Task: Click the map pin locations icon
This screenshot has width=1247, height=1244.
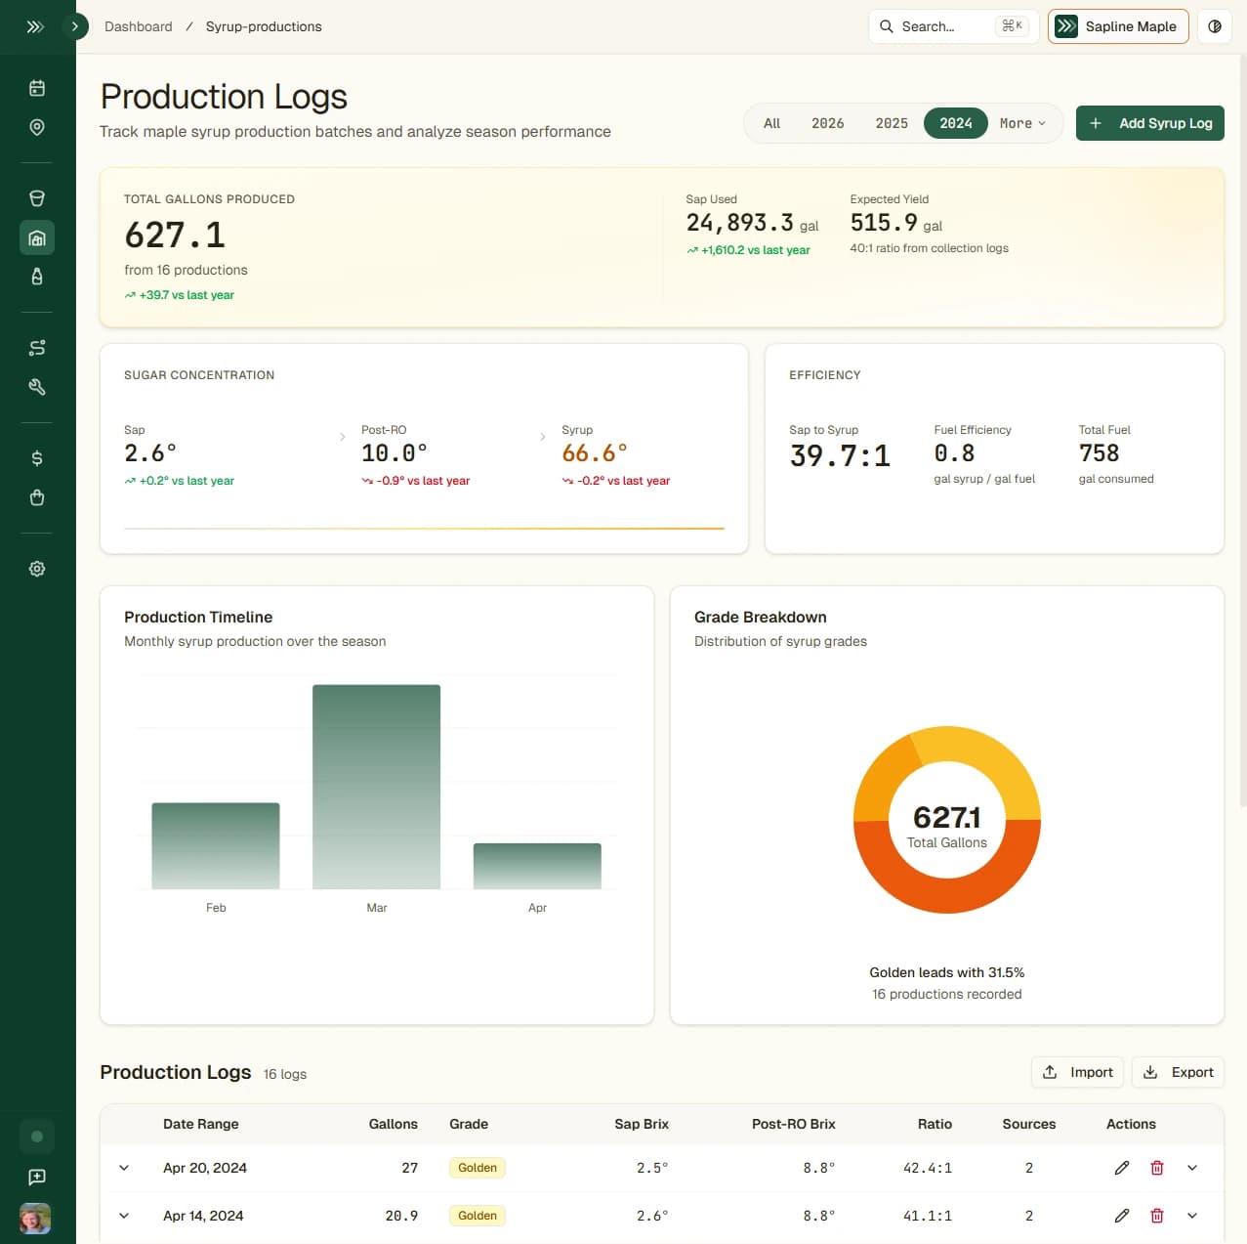Action: click(x=37, y=127)
